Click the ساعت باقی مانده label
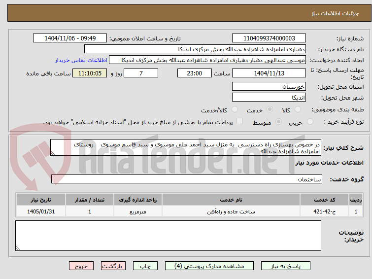Screen dimensions: 372x279 point(48,73)
